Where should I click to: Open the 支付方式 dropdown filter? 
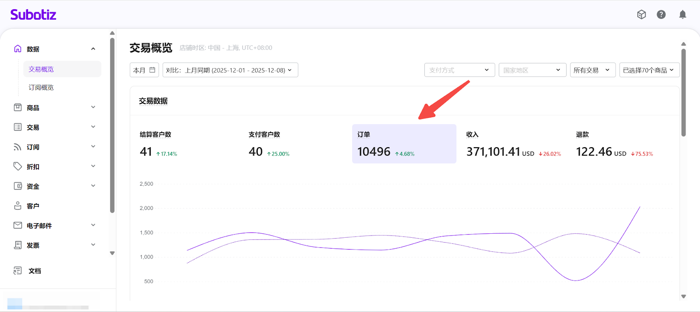459,70
